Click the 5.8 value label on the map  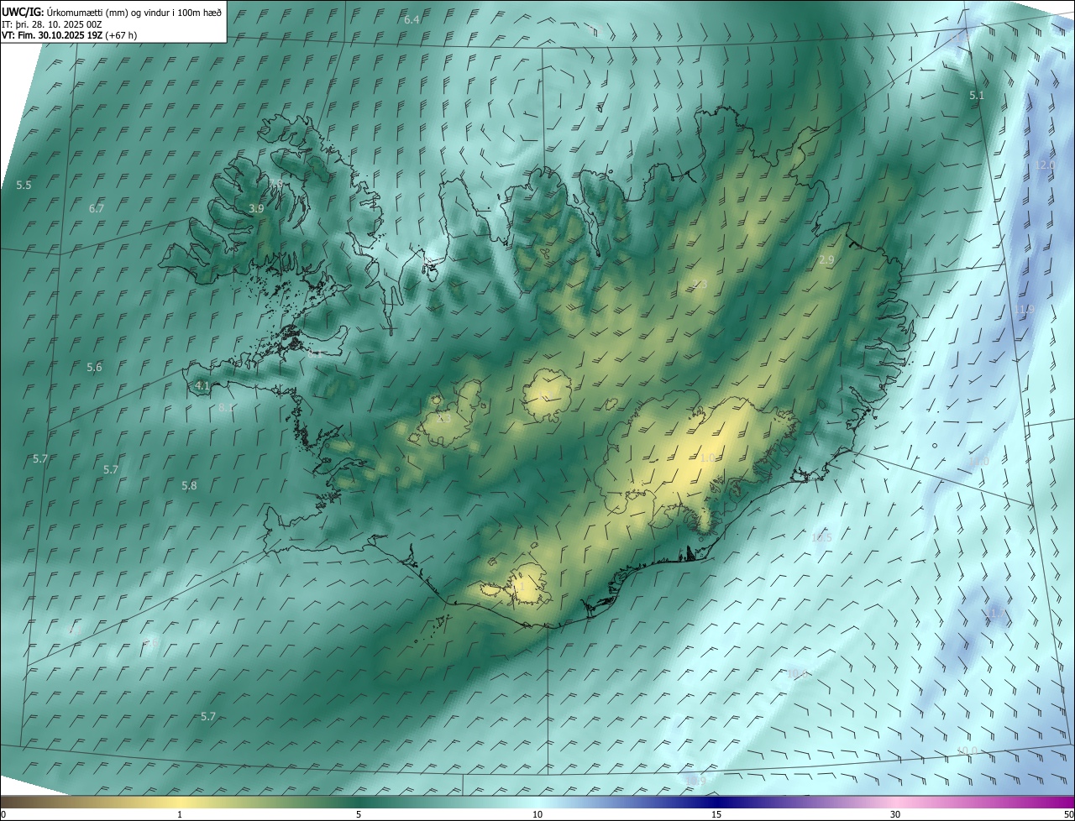tap(189, 485)
